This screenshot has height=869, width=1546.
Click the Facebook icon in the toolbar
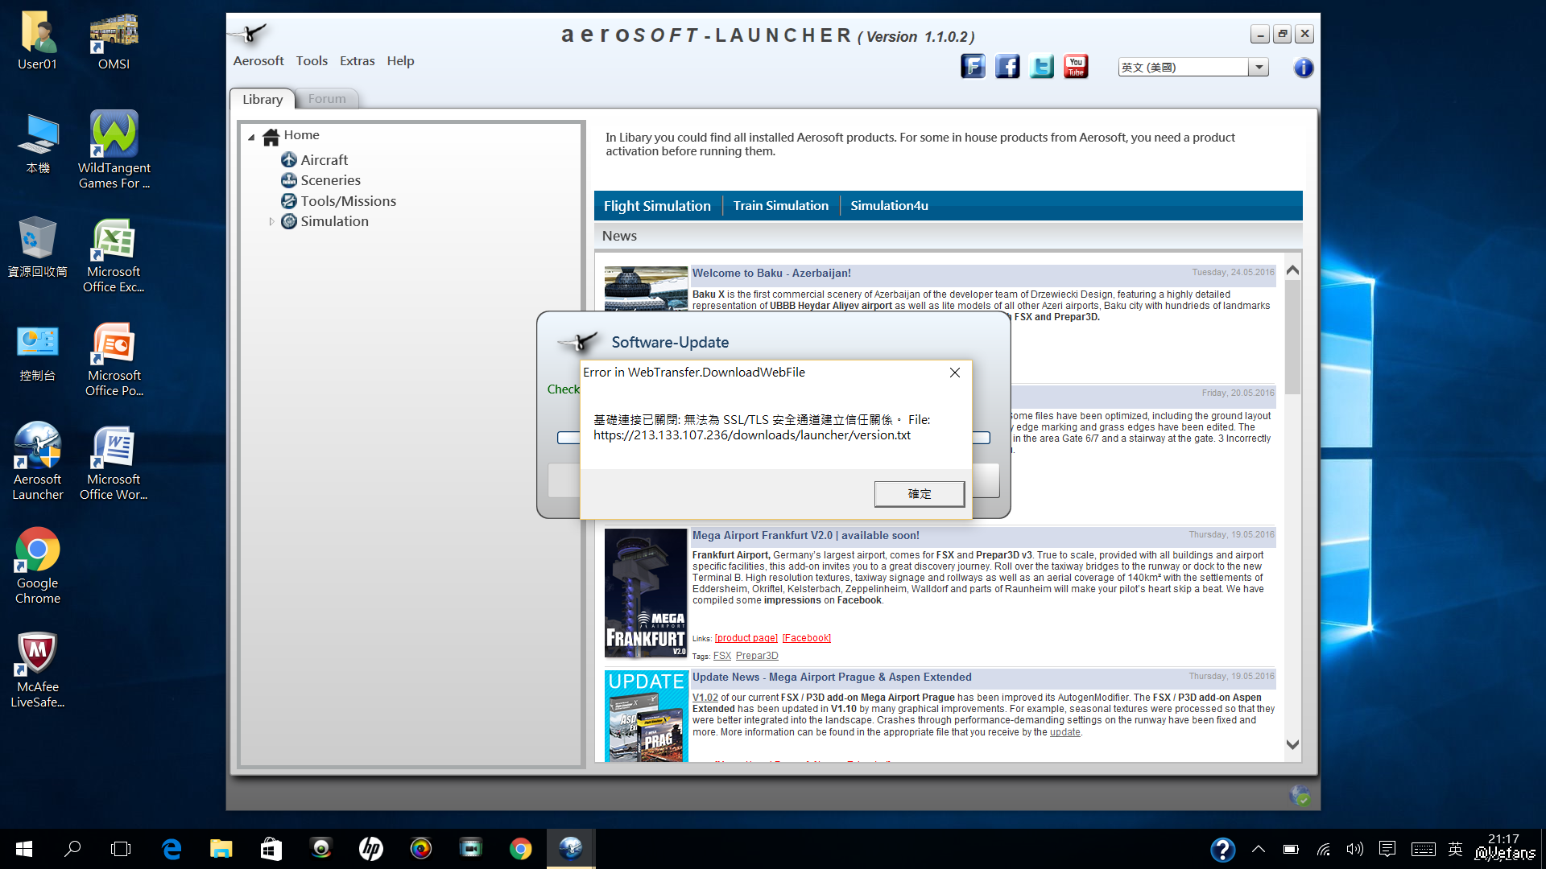point(1007,67)
